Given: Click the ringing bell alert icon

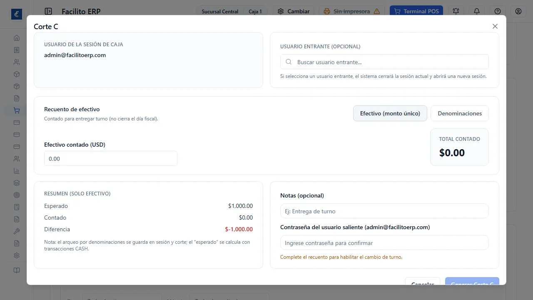Looking at the screenshot, I should click(456, 11).
